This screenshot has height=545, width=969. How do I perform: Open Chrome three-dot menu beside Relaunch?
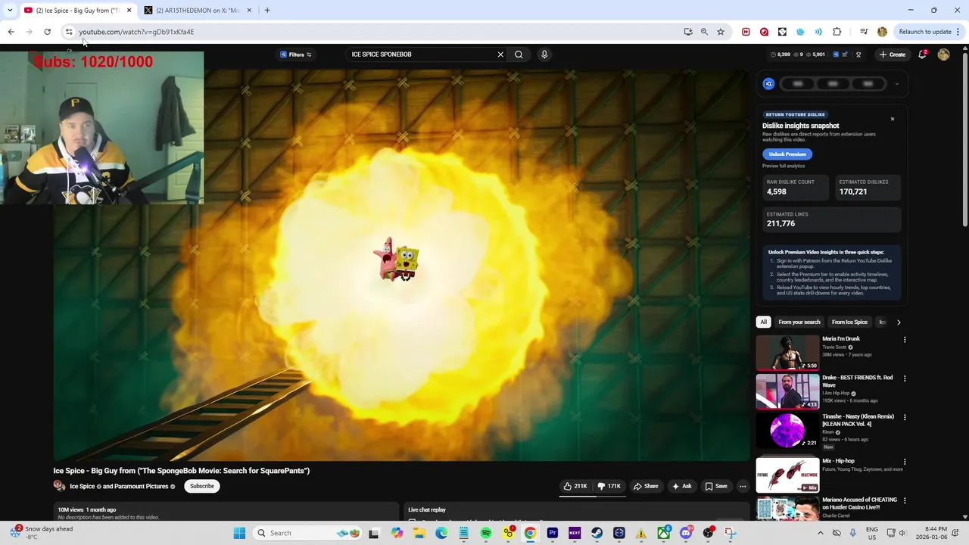point(958,32)
